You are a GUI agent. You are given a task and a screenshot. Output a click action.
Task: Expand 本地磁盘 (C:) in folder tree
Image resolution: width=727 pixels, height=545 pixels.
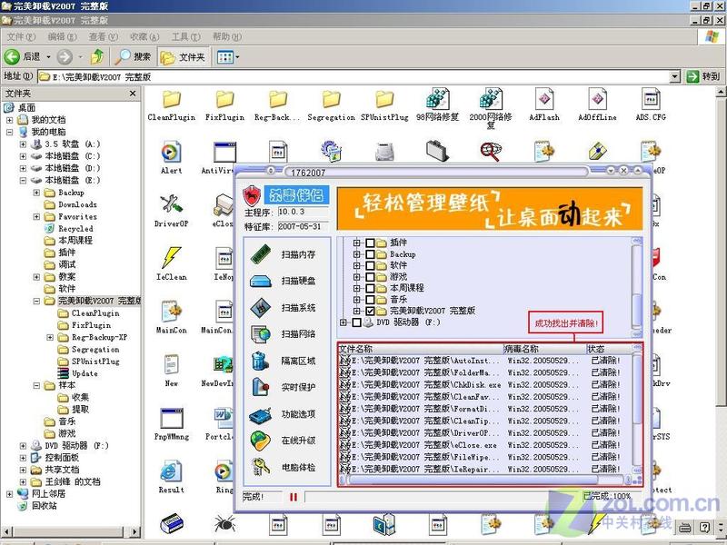click(23, 156)
